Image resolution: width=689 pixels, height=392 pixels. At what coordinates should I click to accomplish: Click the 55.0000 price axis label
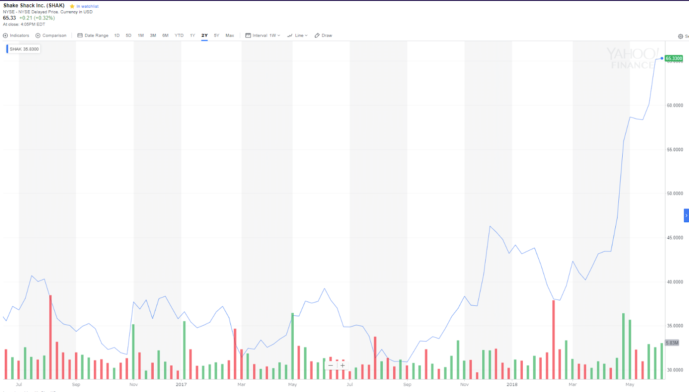(675, 150)
